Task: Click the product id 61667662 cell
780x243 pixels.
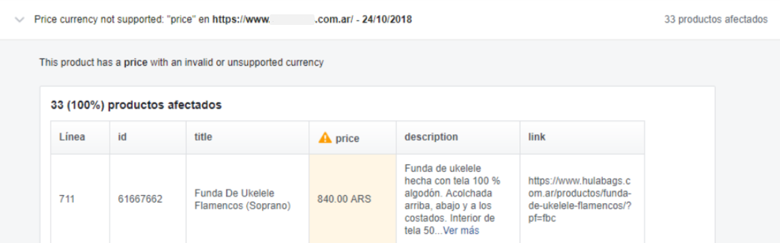Action: click(x=148, y=199)
